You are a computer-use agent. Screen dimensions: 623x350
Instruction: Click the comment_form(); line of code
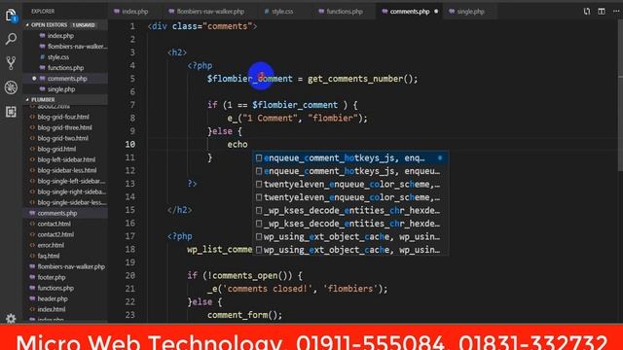(244, 315)
